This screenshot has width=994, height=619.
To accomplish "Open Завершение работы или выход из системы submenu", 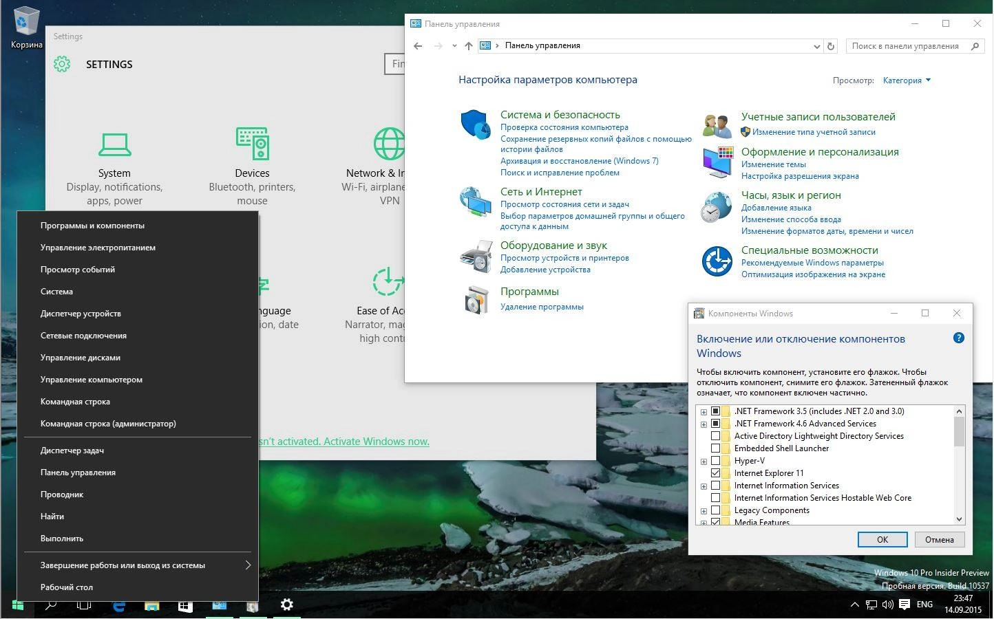I will 138,565.
